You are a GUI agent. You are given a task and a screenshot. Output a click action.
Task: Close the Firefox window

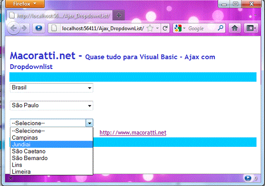251,4
